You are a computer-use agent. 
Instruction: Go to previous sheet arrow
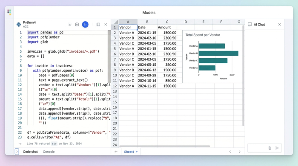pyautogui.click(x=230, y=152)
